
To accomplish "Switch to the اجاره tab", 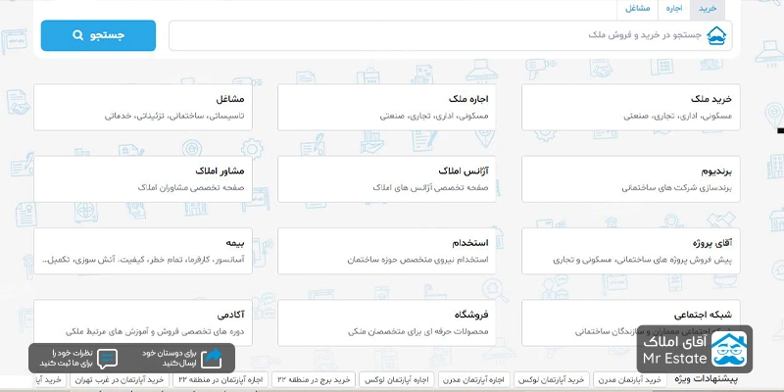I will click(674, 9).
